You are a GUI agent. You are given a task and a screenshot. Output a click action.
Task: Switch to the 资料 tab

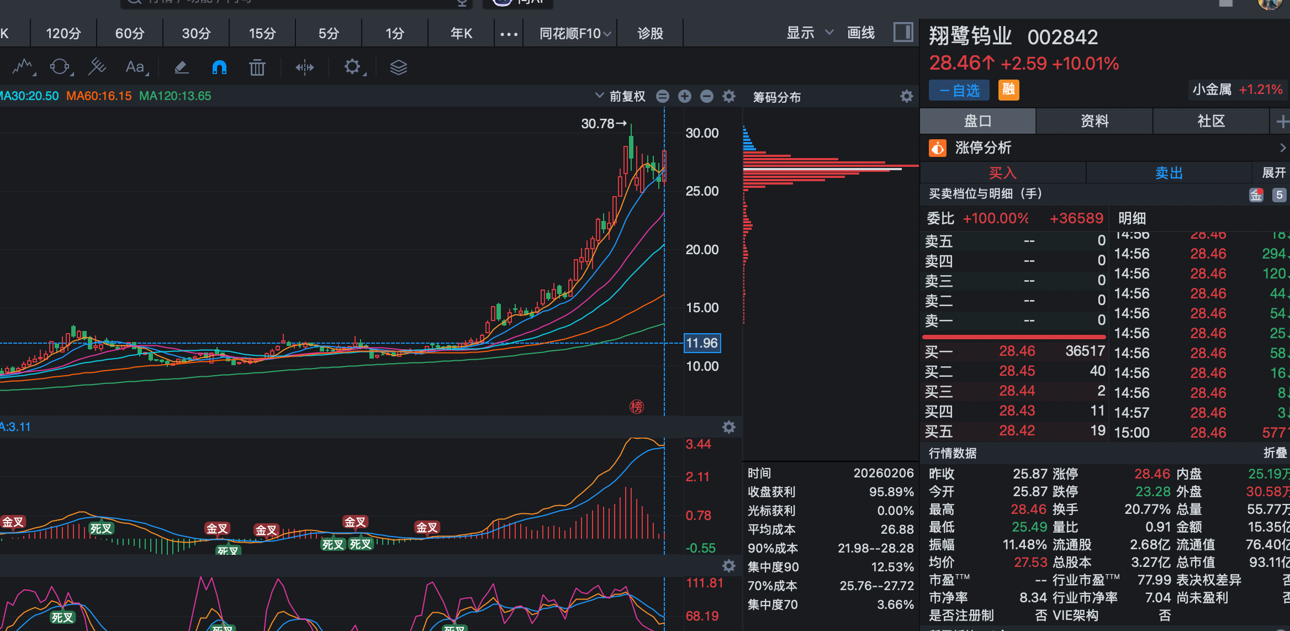[1094, 121]
